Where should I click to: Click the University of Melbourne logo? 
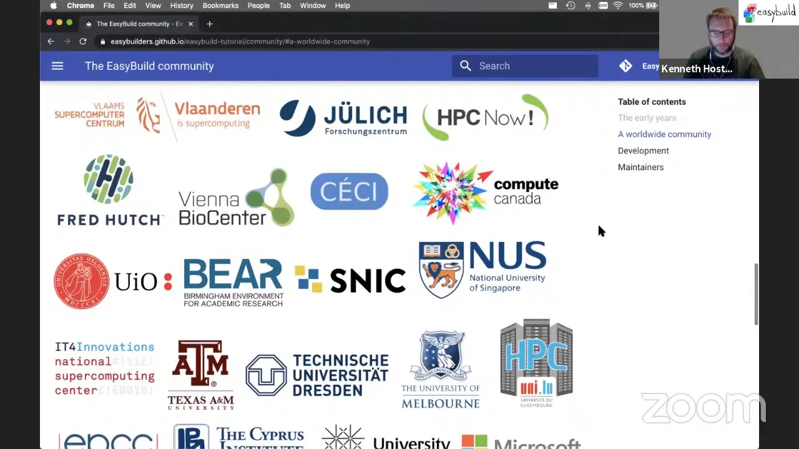[440, 369]
